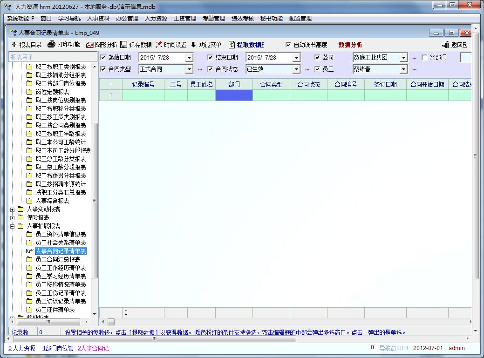
Task: Open 时间设置 toolbar icon
Action: 159,45
